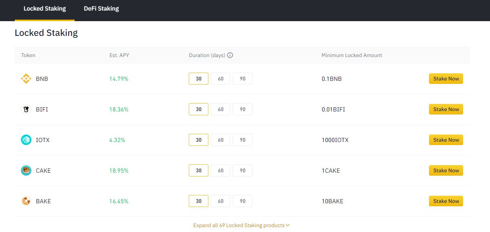Screen dimensions: 490x232
Task: Switch to the DeFi Staking tab
Action: tap(101, 9)
